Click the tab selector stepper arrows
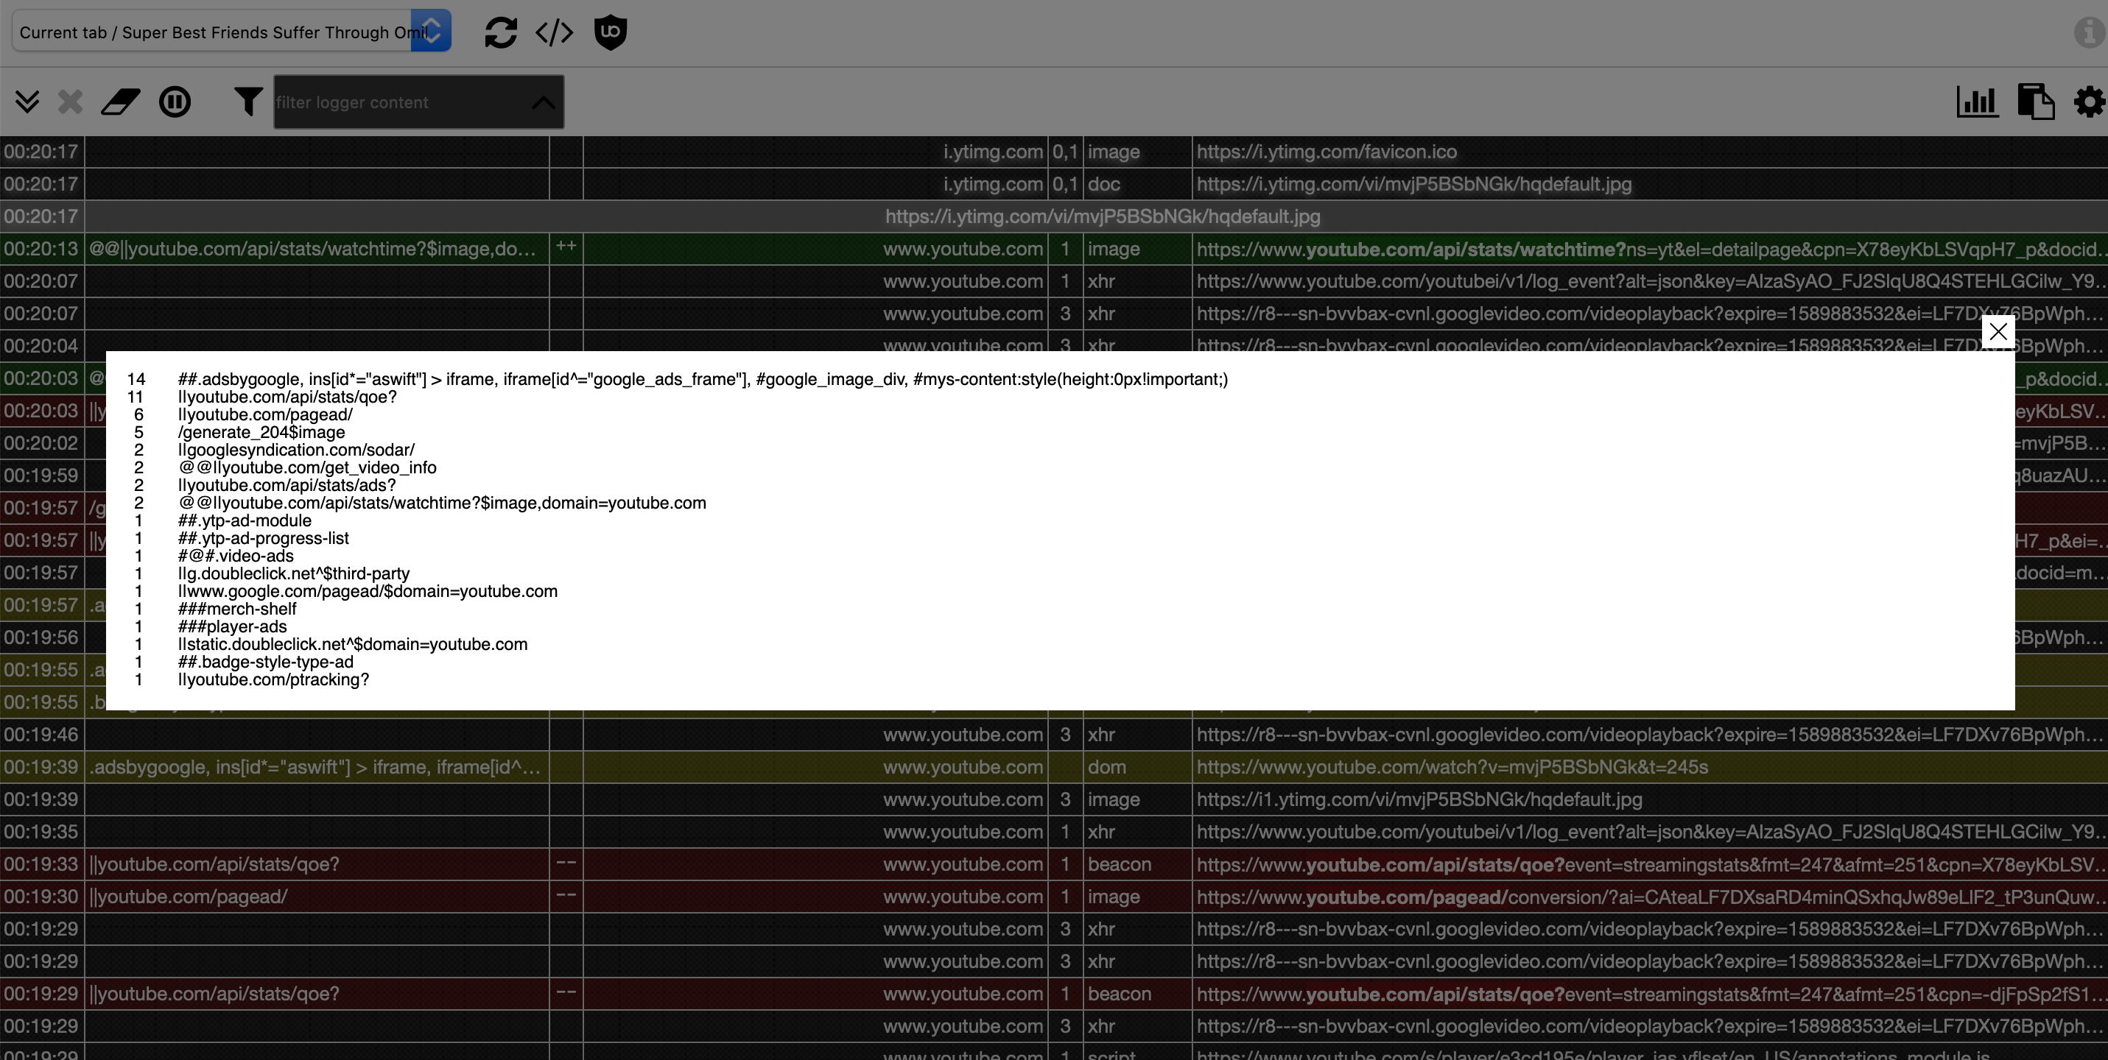The height and width of the screenshot is (1060, 2108). tap(433, 30)
